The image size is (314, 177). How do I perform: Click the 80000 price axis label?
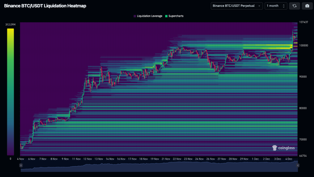(x=303, y=108)
